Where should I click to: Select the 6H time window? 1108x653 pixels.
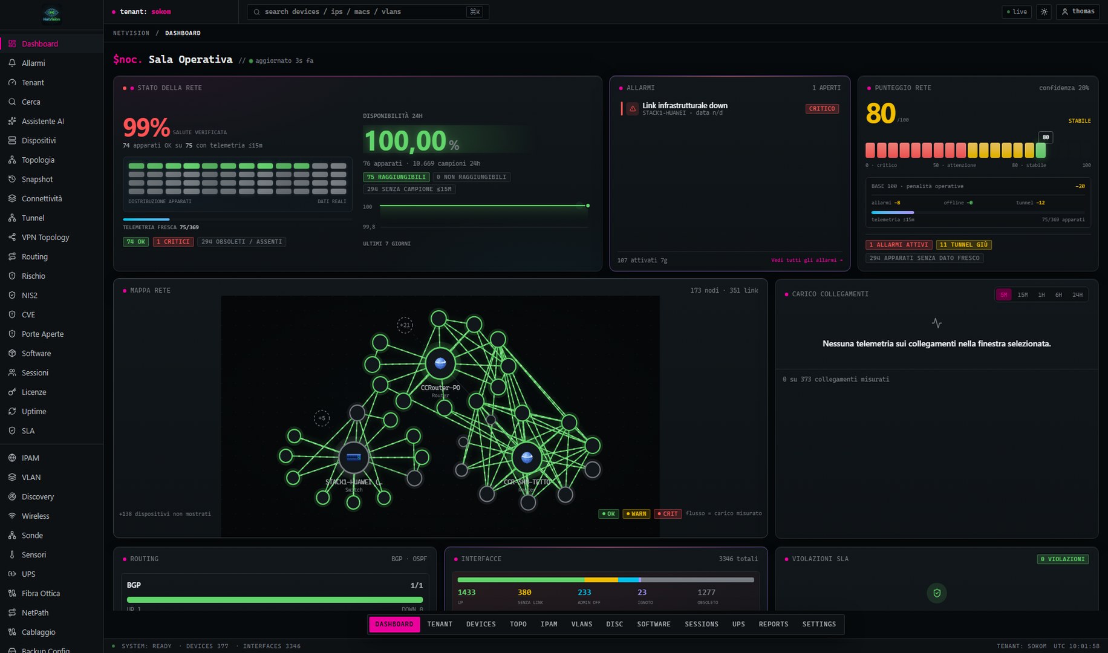pyautogui.click(x=1058, y=294)
